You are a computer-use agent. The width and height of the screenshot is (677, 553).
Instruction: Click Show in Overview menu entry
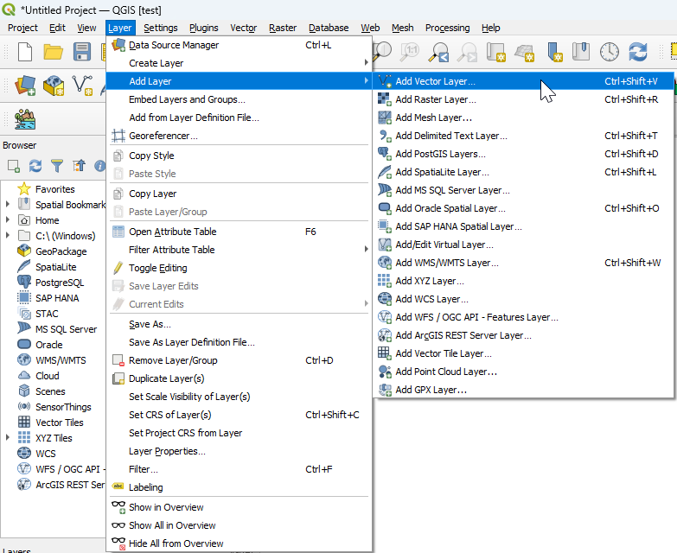click(x=166, y=507)
